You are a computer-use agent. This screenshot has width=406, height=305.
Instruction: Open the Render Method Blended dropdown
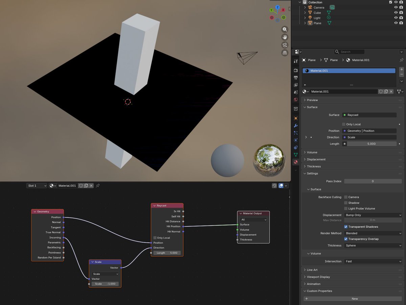pyautogui.click(x=373, y=233)
